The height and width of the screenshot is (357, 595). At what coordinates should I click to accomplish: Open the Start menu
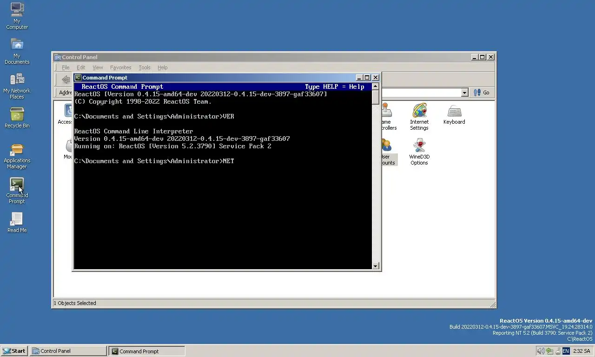click(14, 351)
